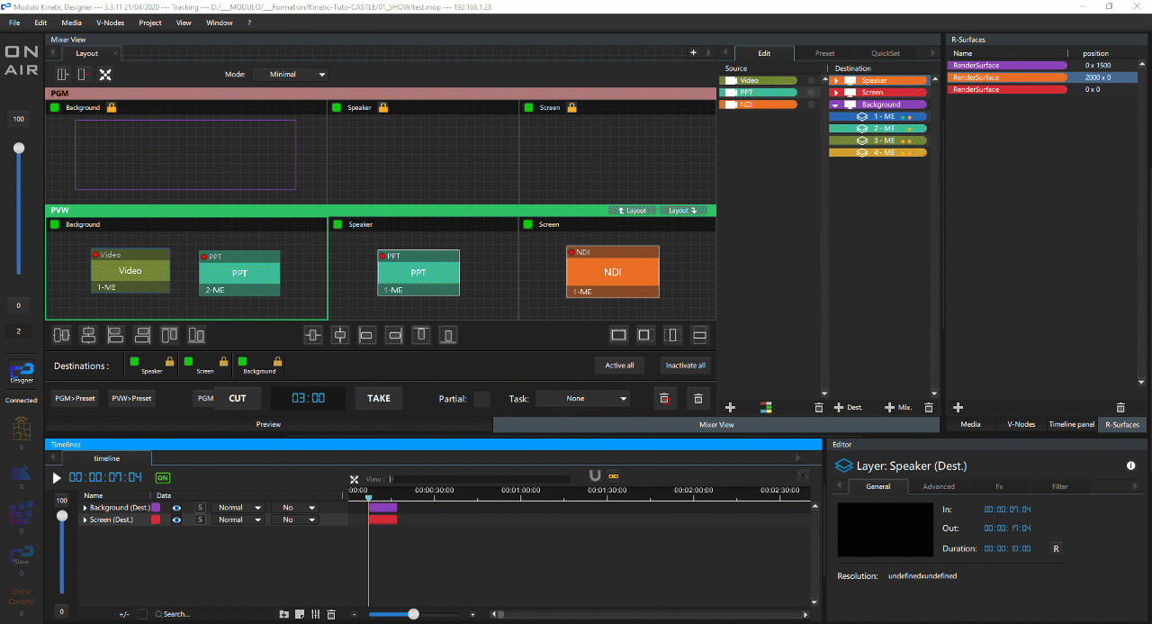
Task: Add a new R-Surface with plus icon
Action: [958, 408]
